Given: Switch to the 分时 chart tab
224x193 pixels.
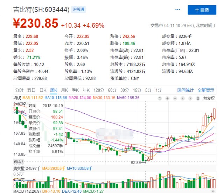Looking at the screenshot, I should pos(19,90).
